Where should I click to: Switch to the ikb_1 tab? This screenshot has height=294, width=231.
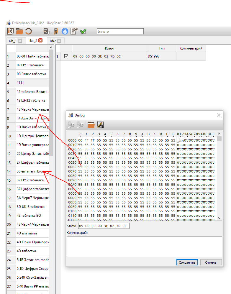13,41
